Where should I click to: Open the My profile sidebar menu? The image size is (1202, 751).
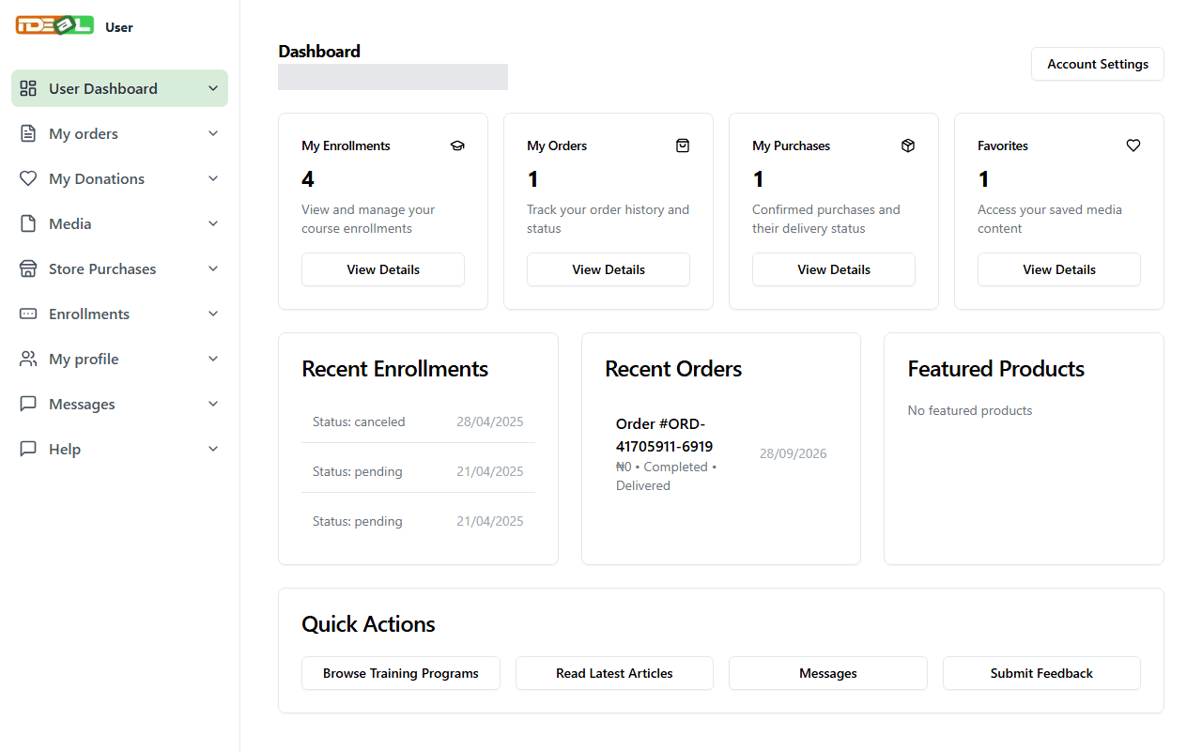coord(119,359)
